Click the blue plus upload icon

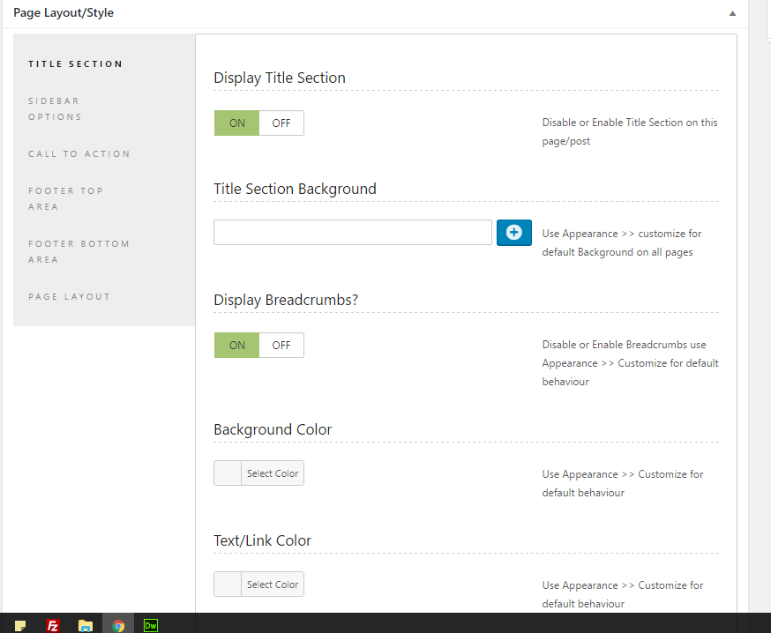pos(513,233)
